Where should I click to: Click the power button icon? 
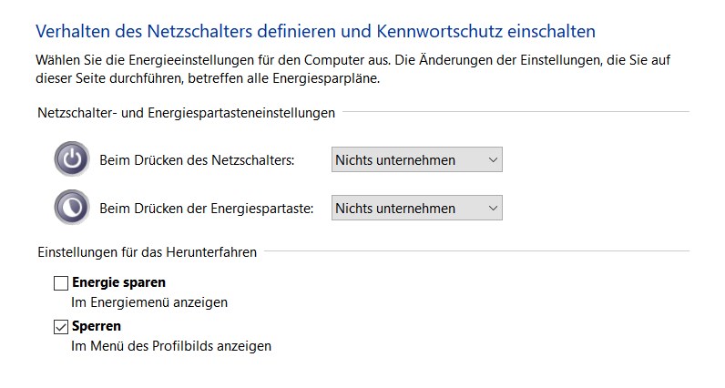[71, 160]
